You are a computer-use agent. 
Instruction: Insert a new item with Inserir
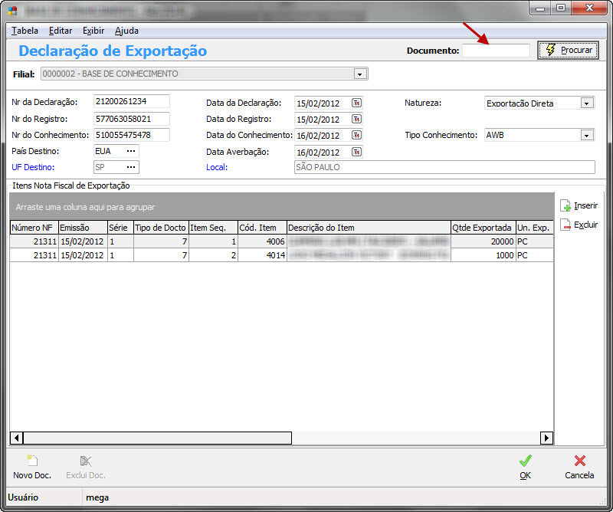(x=579, y=206)
